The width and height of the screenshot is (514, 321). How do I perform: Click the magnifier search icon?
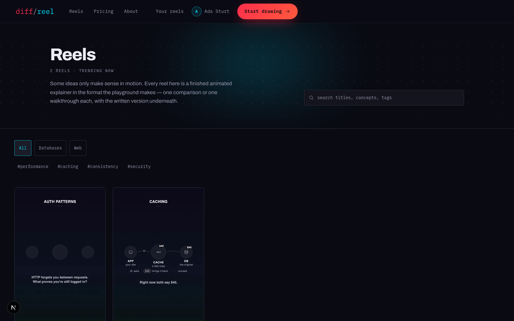(311, 98)
